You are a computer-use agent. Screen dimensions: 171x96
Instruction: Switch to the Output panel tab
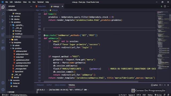tap(49, 85)
